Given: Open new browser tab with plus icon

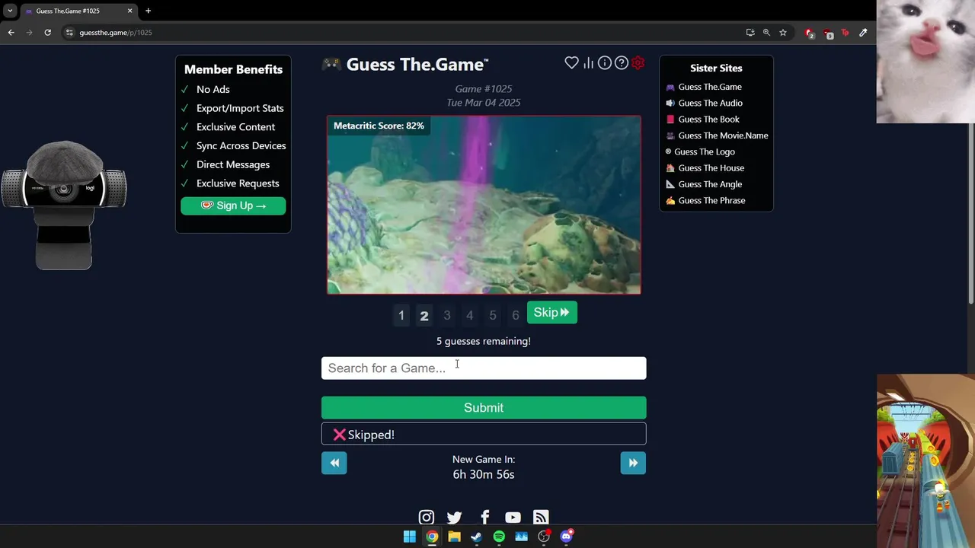Looking at the screenshot, I should 148,11.
